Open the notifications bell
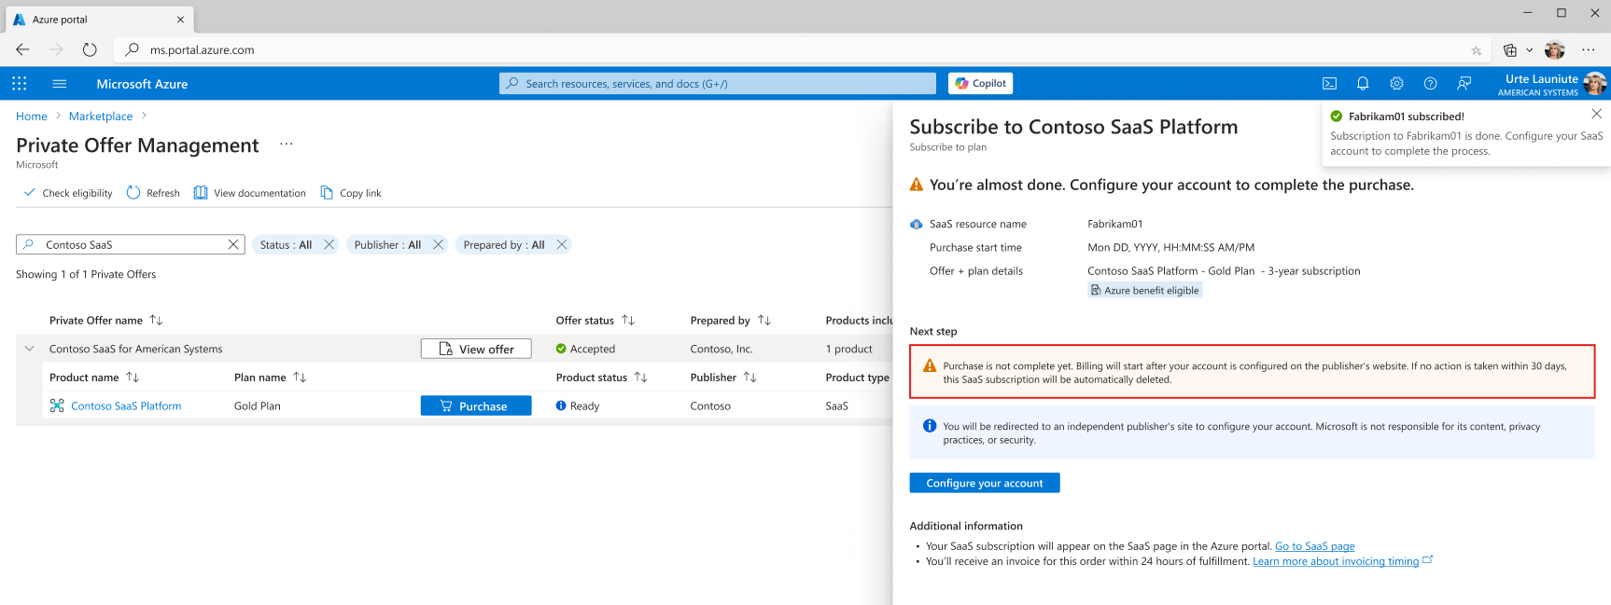 click(x=1363, y=84)
